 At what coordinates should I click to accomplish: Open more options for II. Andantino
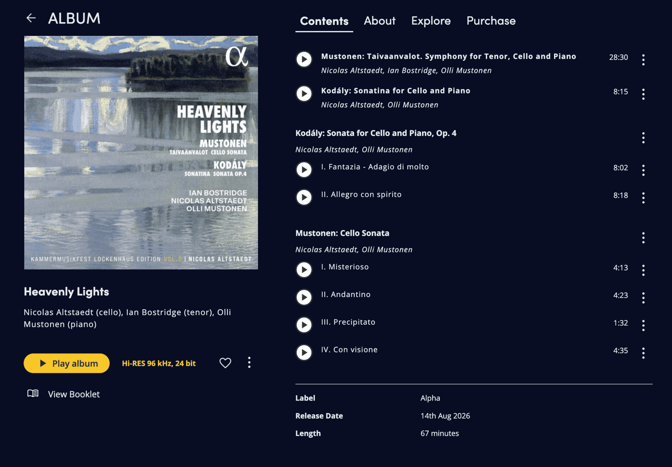[643, 297]
